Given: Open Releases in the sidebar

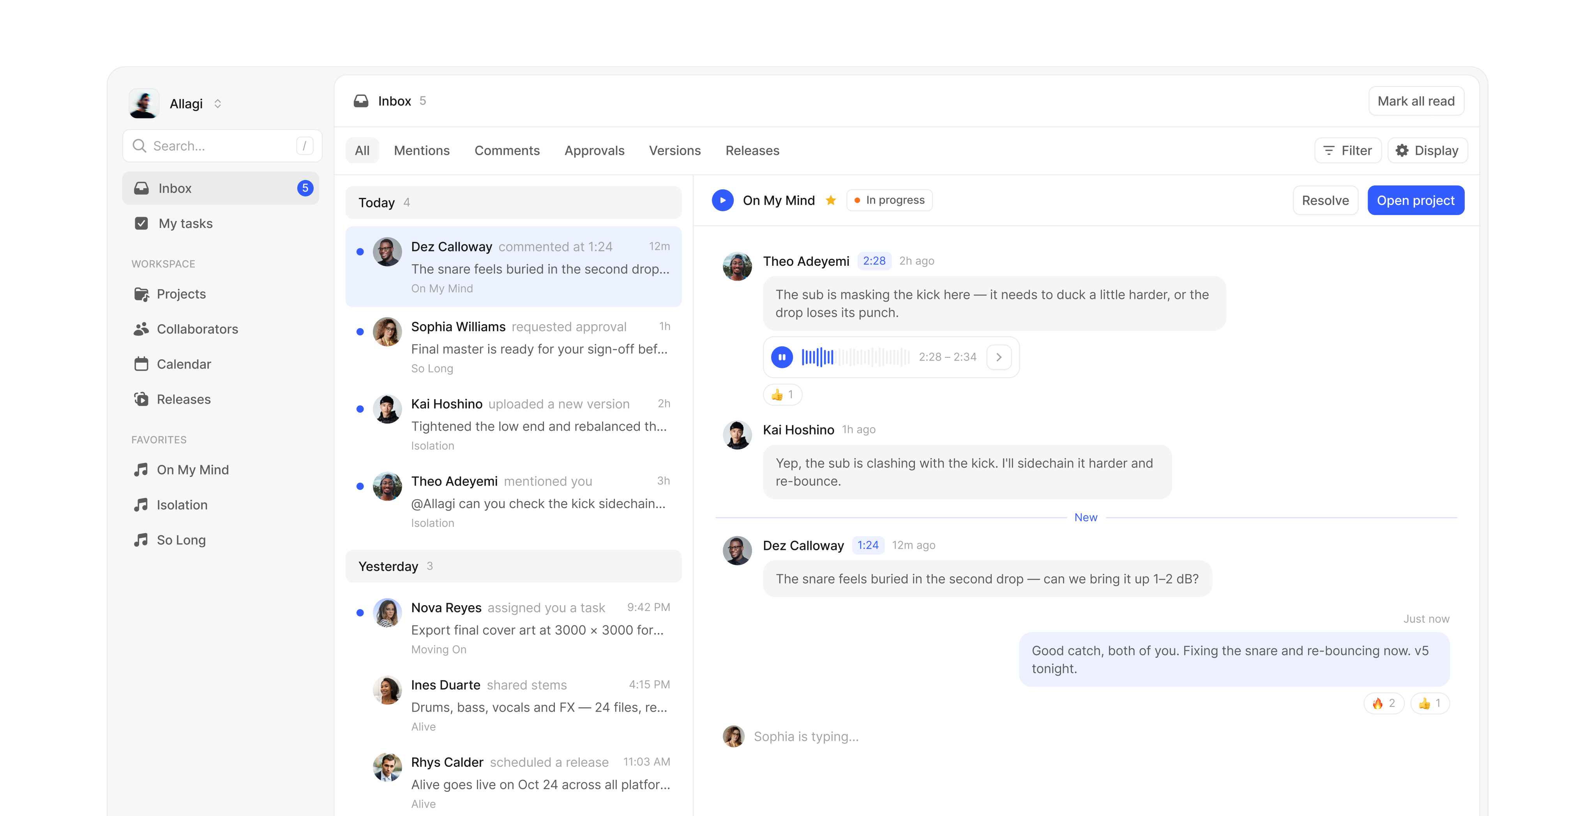Looking at the screenshot, I should click(221, 400).
